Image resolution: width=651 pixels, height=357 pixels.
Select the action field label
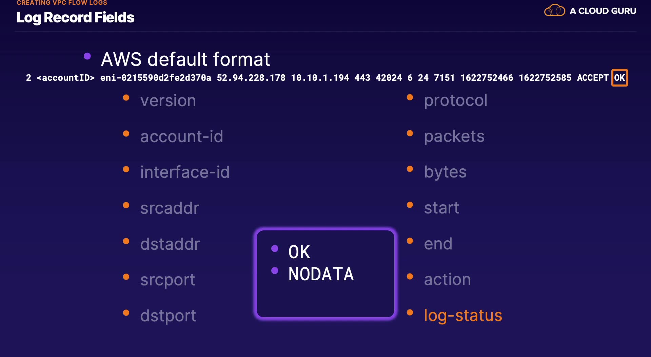tap(447, 280)
